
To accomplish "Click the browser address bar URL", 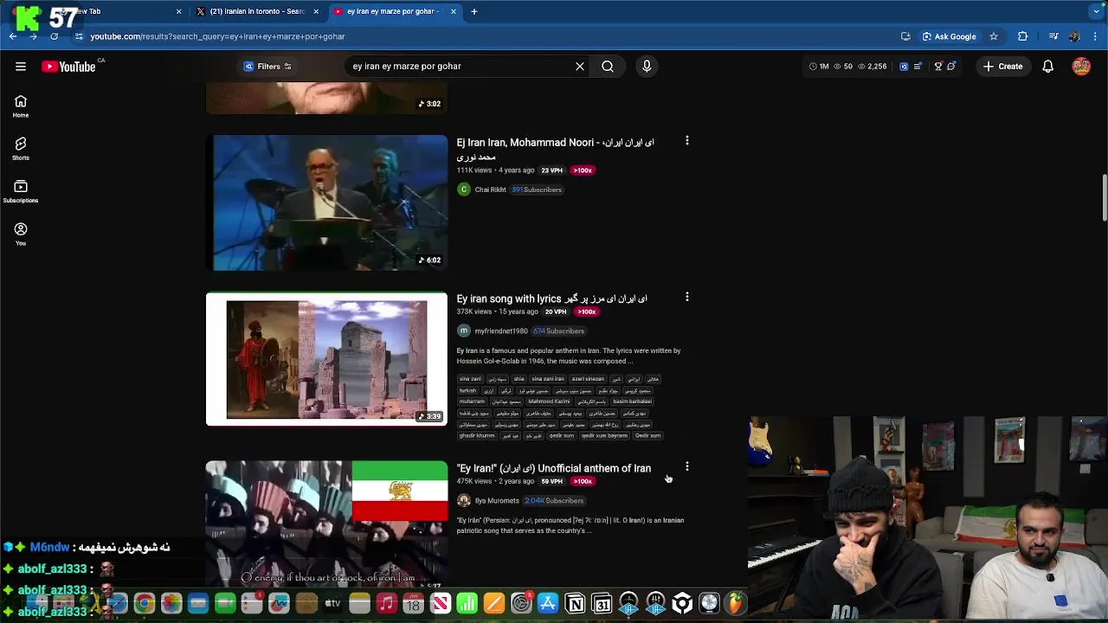I will coord(217,36).
